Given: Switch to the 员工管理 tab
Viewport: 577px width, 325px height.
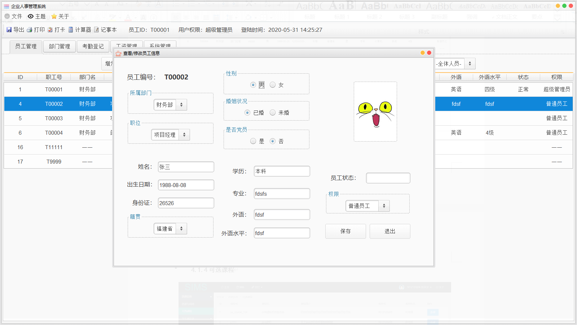Looking at the screenshot, I should click(x=26, y=47).
